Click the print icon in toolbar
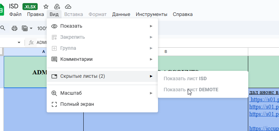This screenshot has width=279, height=131. pyautogui.click(x=15, y=28)
